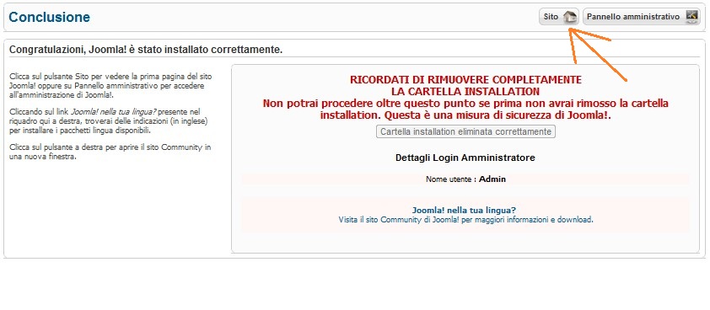This screenshot has width=710, height=310.
Task: Click italic Joomla! nella tua lingua? in left paragraph
Action: point(114,111)
